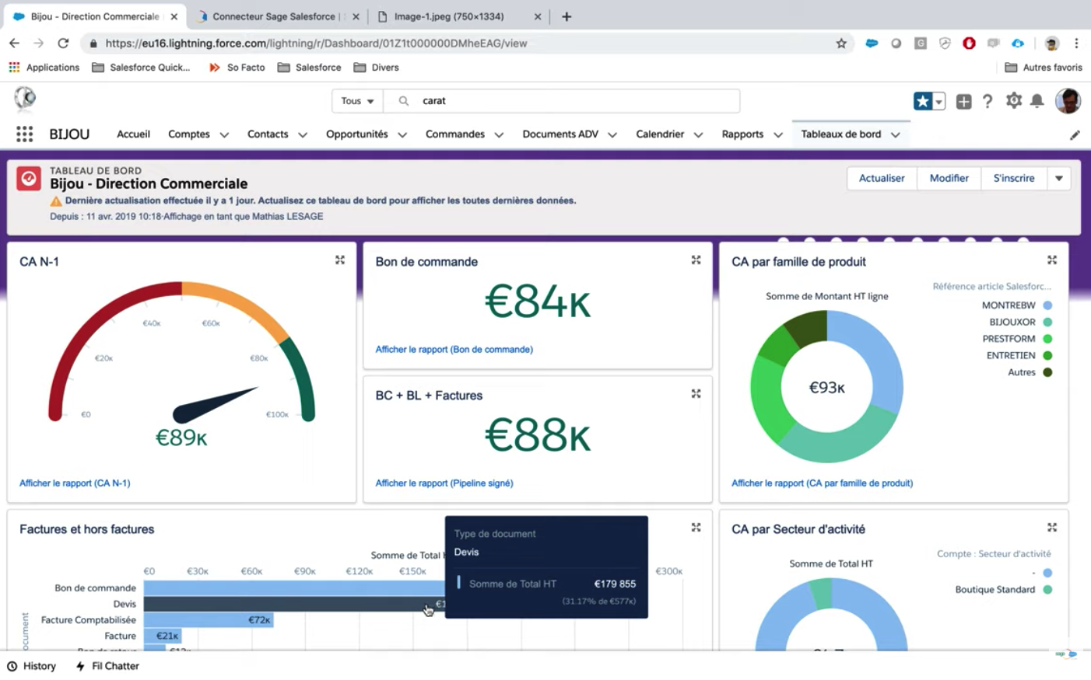The height and width of the screenshot is (680, 1091).
Task: Open the Tous search scope dropdown
Action: point(357,101)
